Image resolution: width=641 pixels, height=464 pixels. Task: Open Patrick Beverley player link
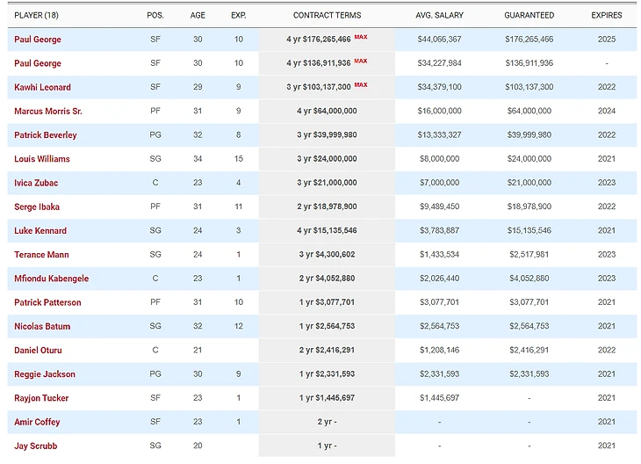[x=46, y=135]
